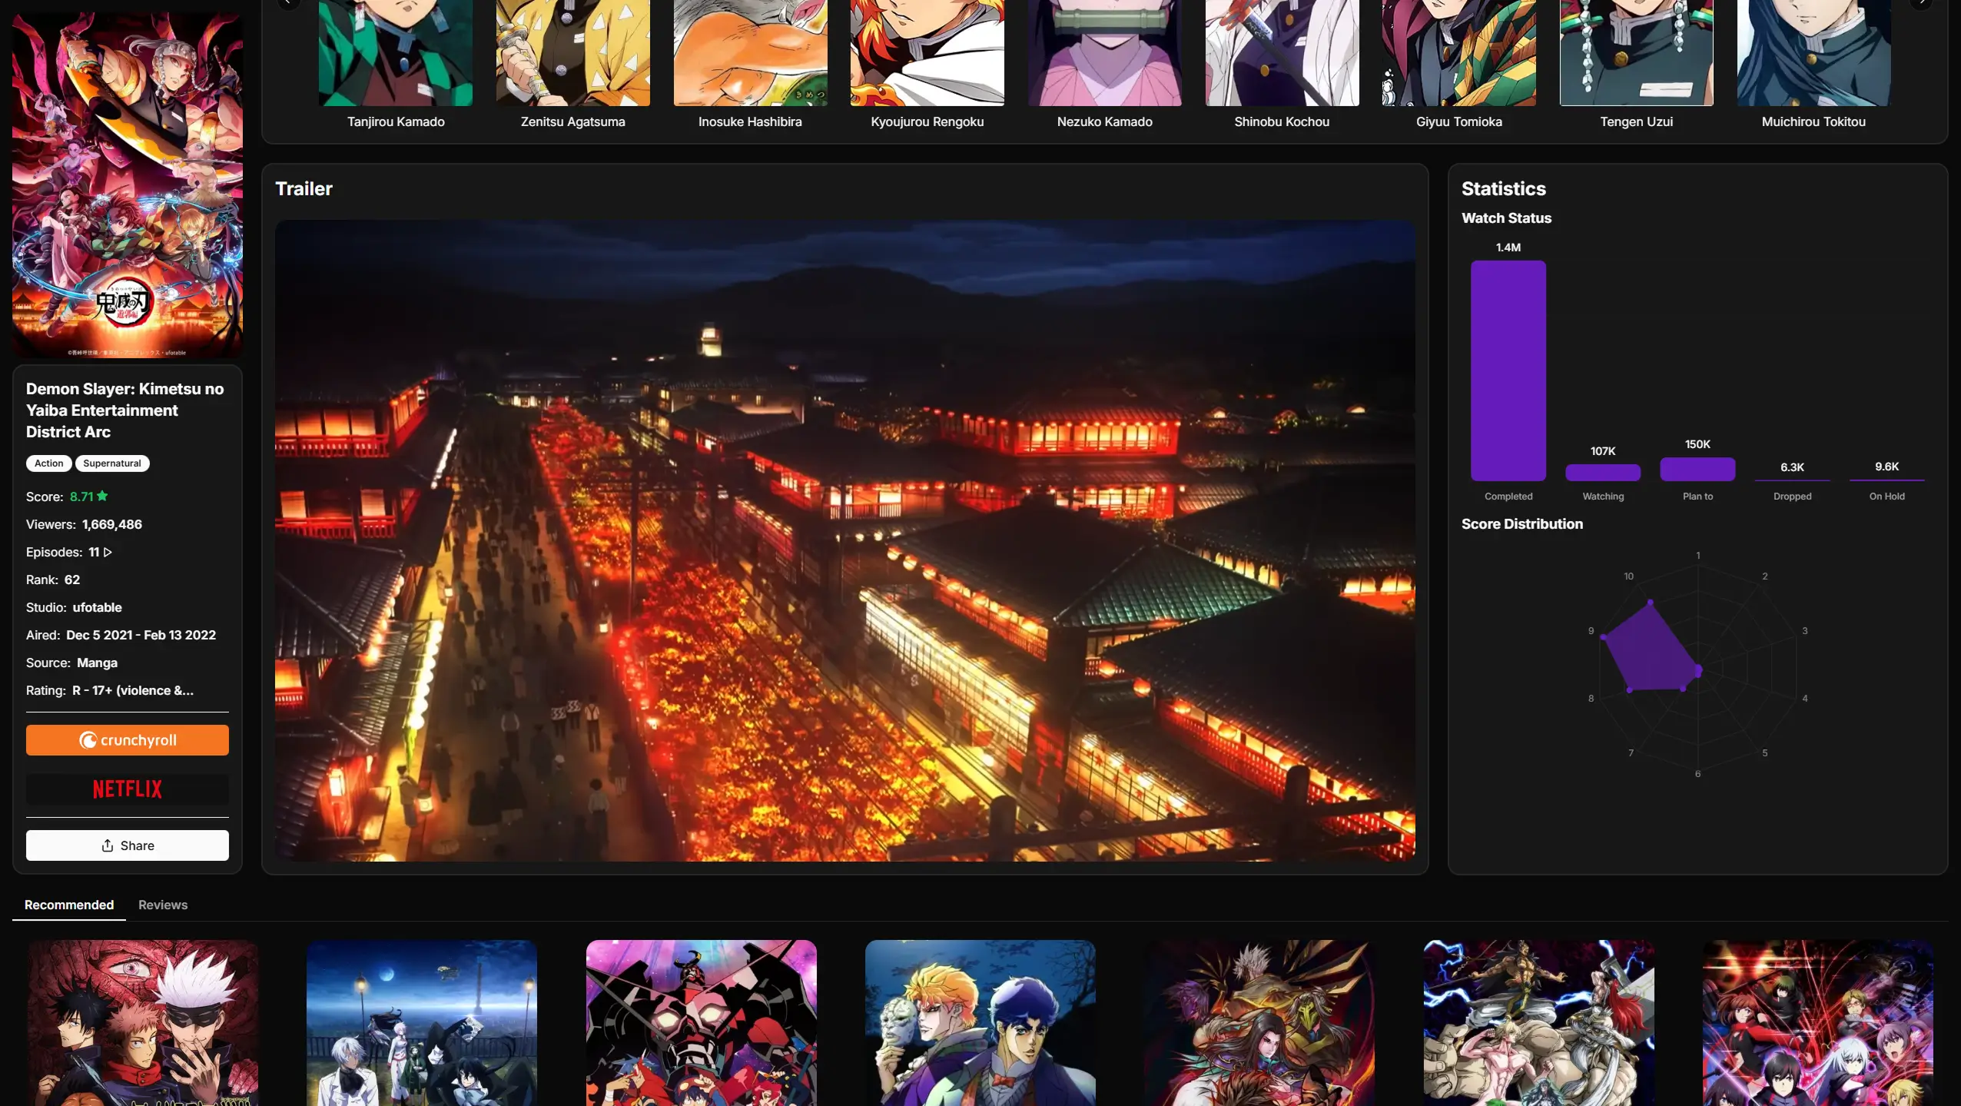
Task: Click the left arrow in the character carousel
Action: pyautogui.click(x=287, y=2)
